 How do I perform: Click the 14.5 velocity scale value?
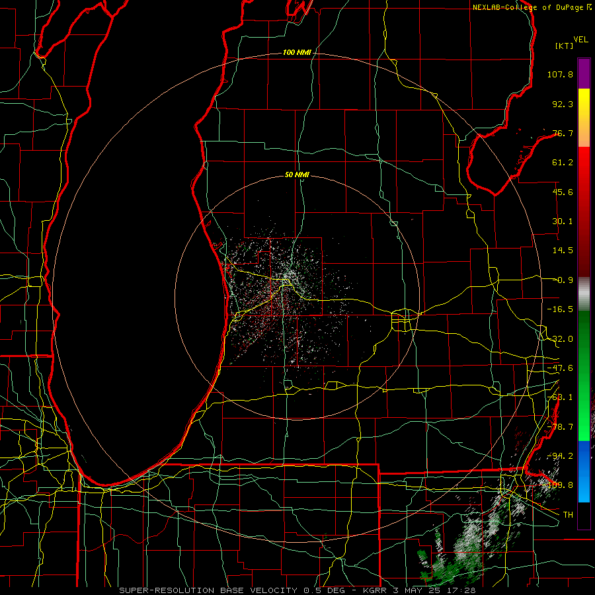(563, 251)
